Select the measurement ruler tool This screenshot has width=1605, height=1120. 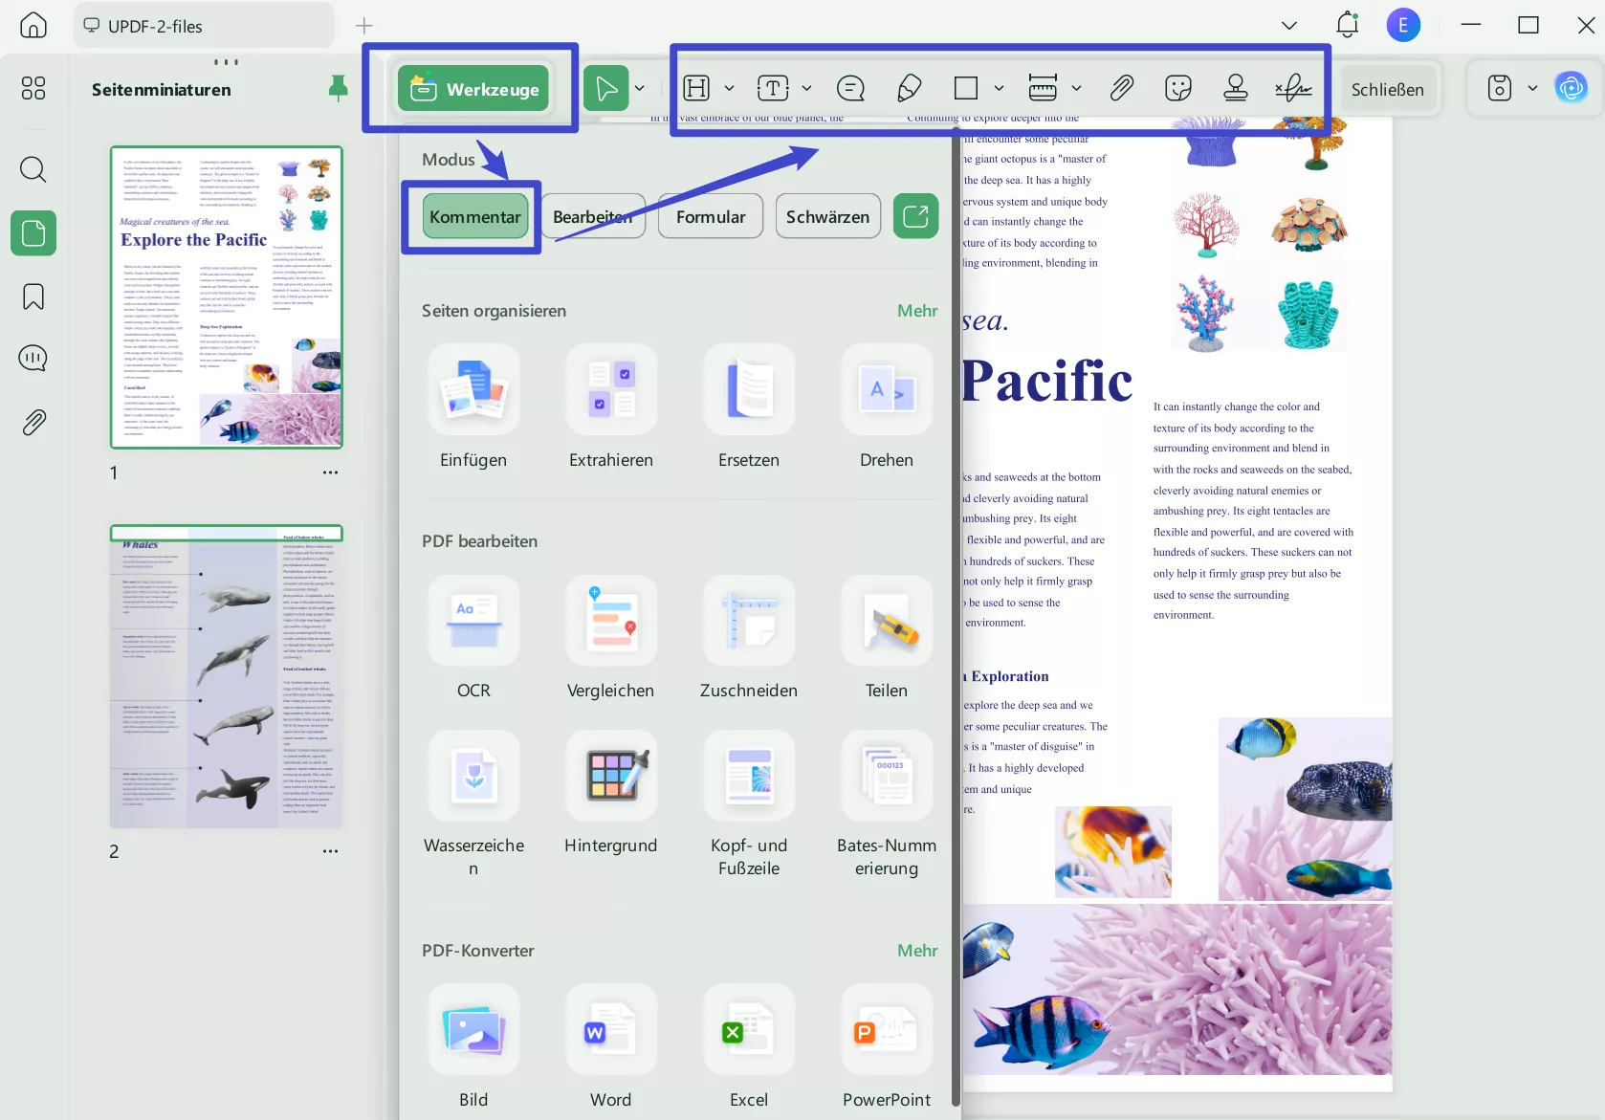tap(1043, 88)
